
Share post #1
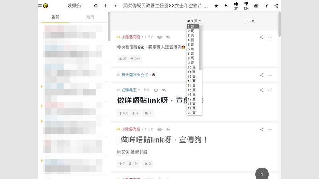tap(262, 37)
